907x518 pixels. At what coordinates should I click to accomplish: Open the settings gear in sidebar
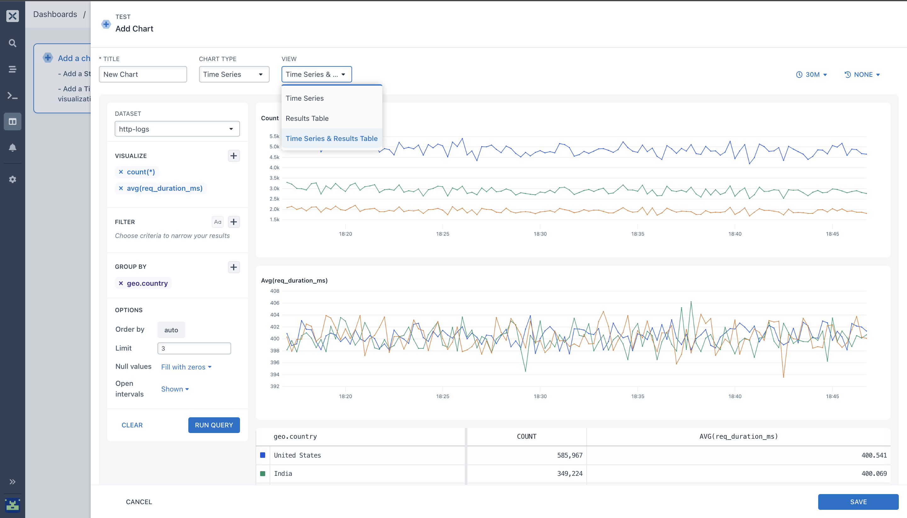point(13,179)
